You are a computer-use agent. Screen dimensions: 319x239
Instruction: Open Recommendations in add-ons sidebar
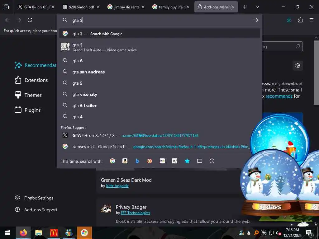pyautogui.click(x=36, y=65)
